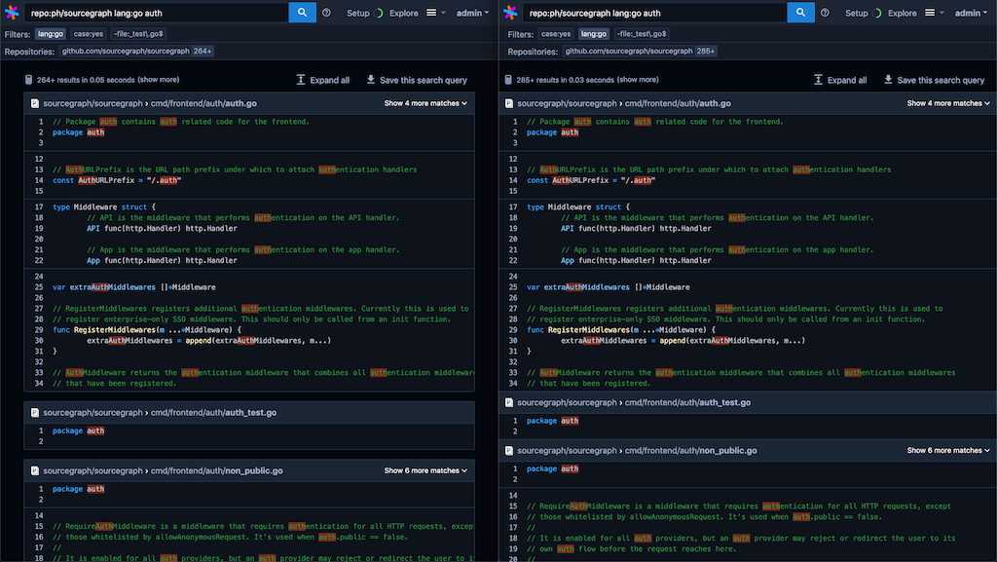Open the help question-mark icon in the right pane
Image resolution: width=997 pixels, height=562 pixels.
pos(825,13)
